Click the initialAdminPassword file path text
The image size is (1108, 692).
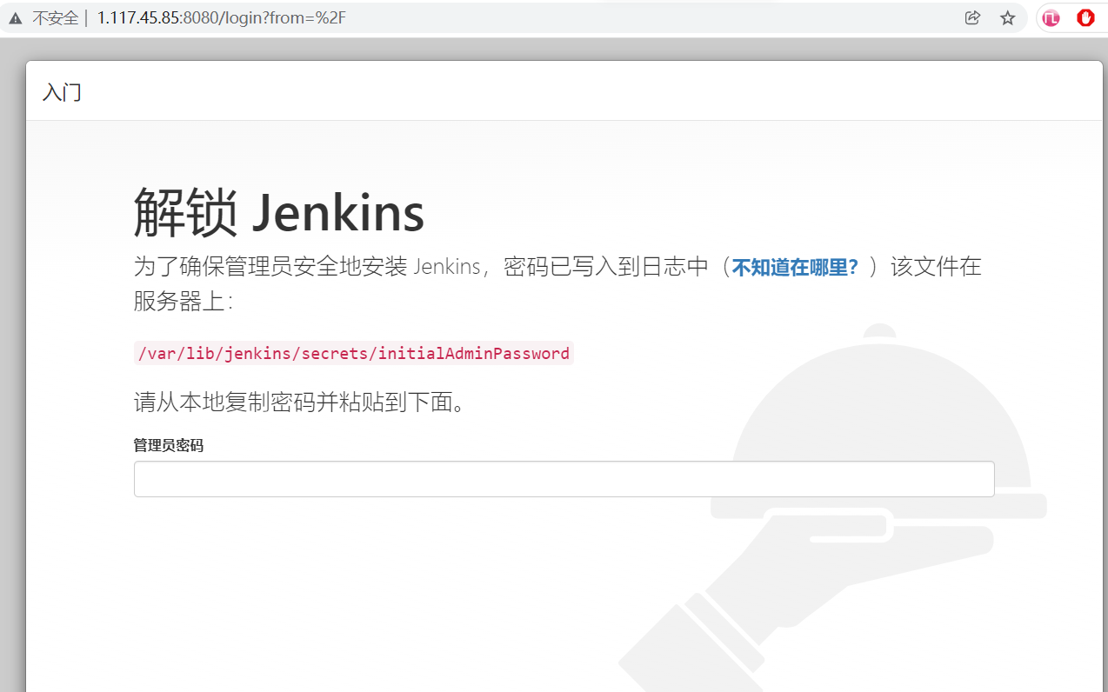[353, 353]
